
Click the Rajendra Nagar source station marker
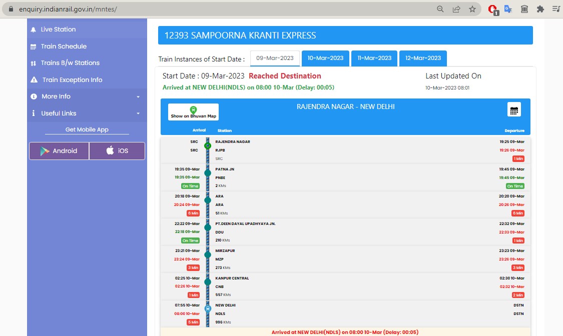pos(208,145)
